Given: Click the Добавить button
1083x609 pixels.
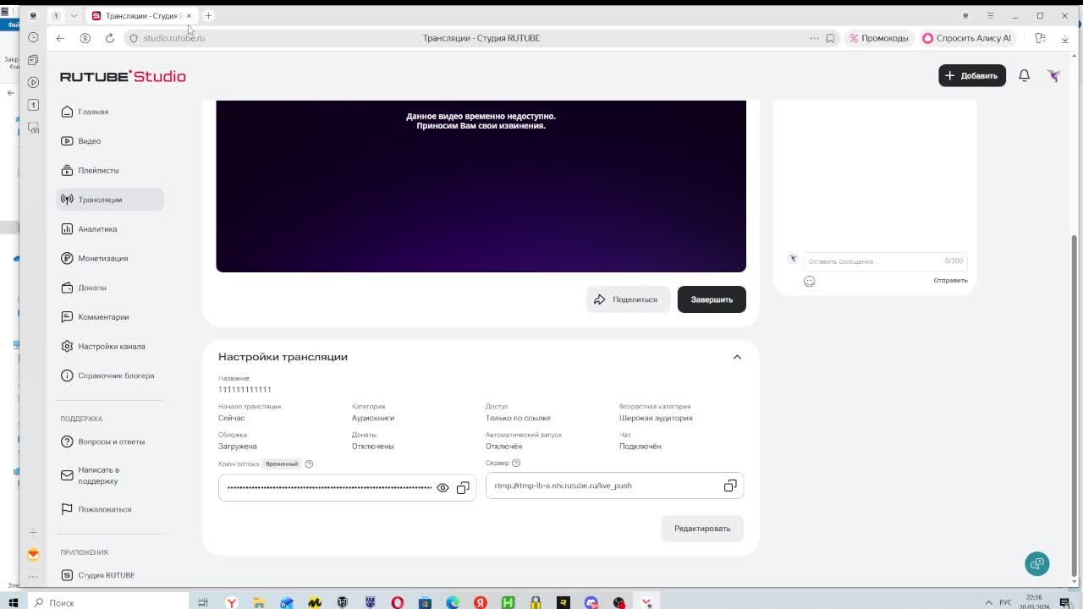Looking at the screenshot, I should tap(971, 75).
